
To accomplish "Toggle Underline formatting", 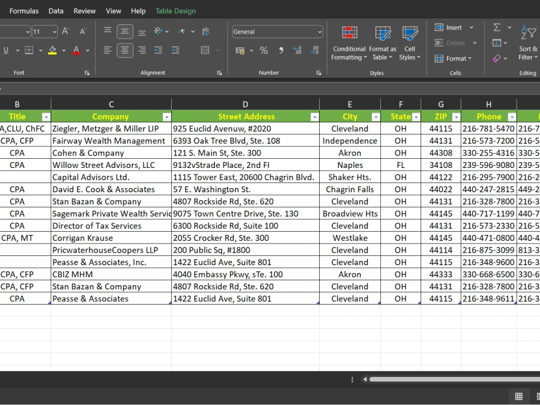I will (6, 50).
